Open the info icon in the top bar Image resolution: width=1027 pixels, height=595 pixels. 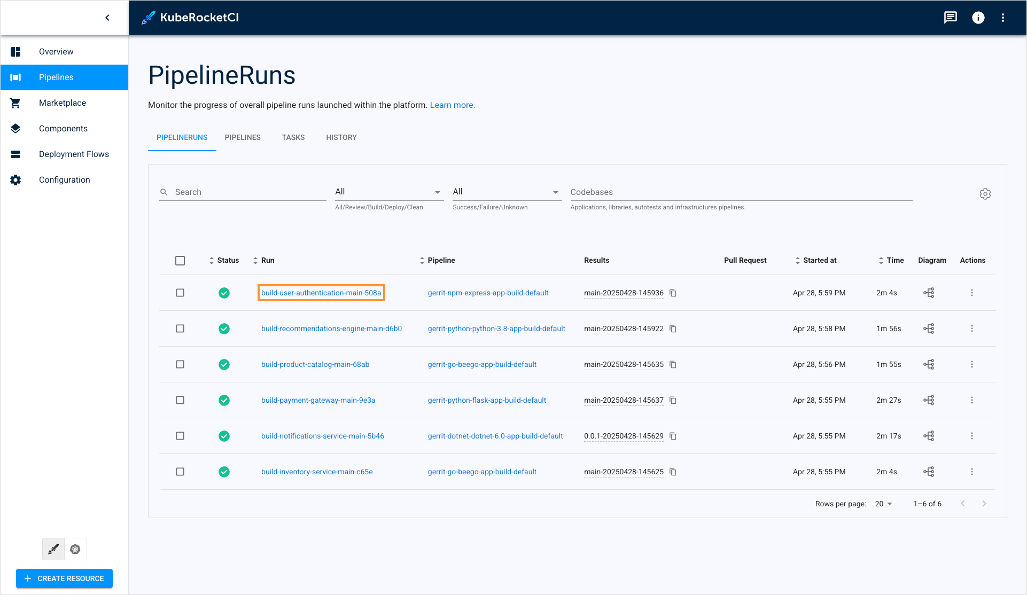click(978, 18)
